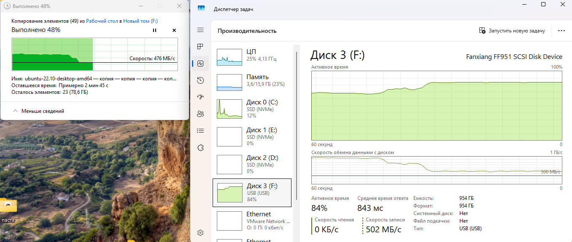Screen dimensions: 572x242
Task: Click the Тип: USB (USB) value
Action: (470, 229)
